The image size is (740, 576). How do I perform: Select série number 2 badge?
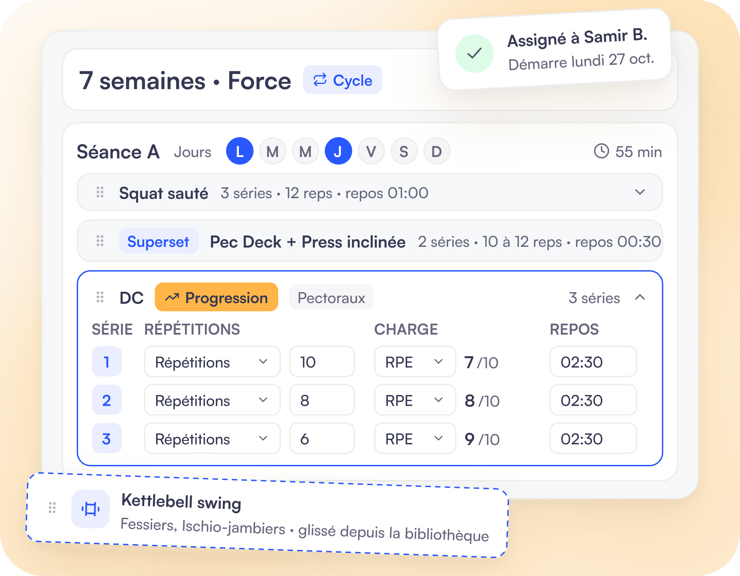click(x=107, y=400)
